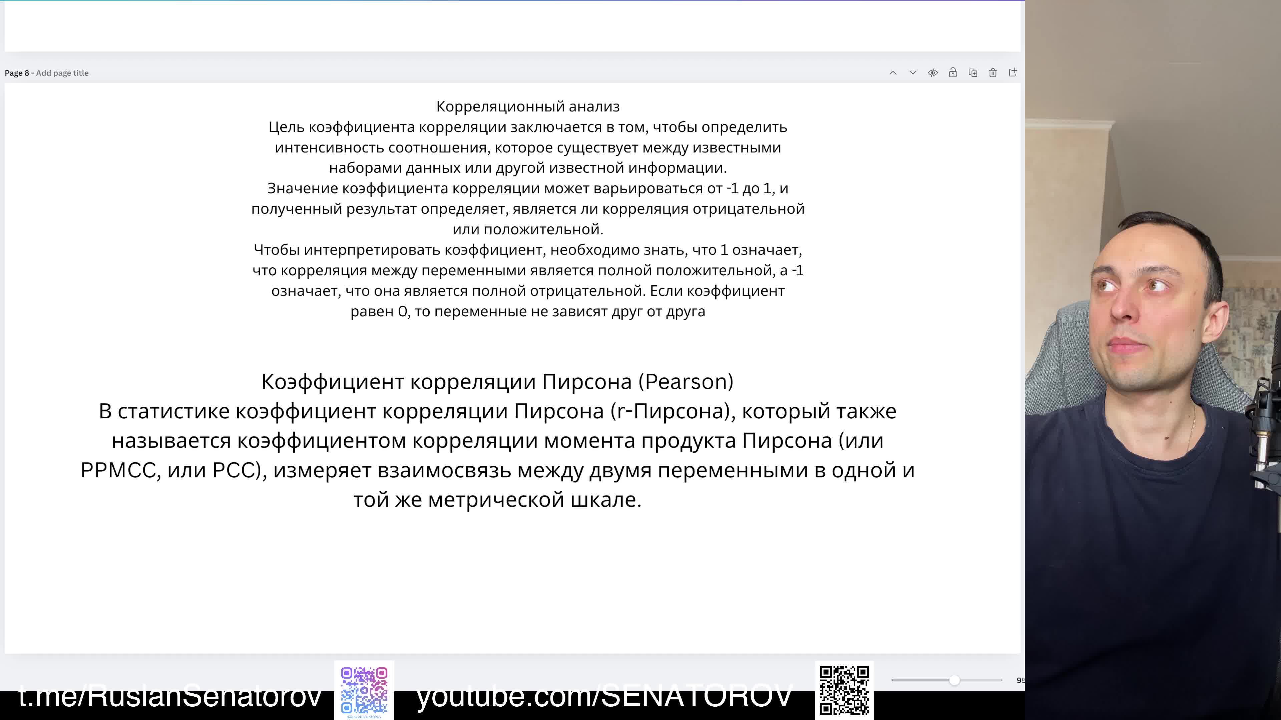The width and height of the screenshot is (1281, 720).
Task: Duplicate page 8
Action: pyautogui.click(x=973, y=73)
